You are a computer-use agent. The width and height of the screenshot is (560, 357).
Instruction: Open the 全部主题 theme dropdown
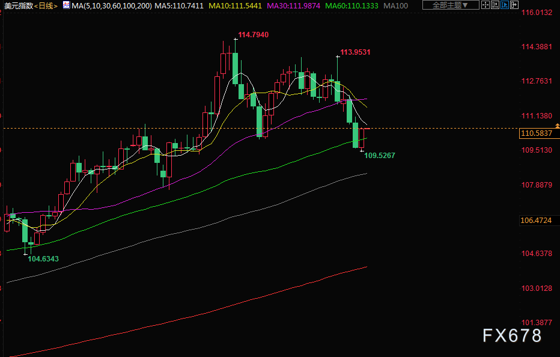[x=451, y=5]
